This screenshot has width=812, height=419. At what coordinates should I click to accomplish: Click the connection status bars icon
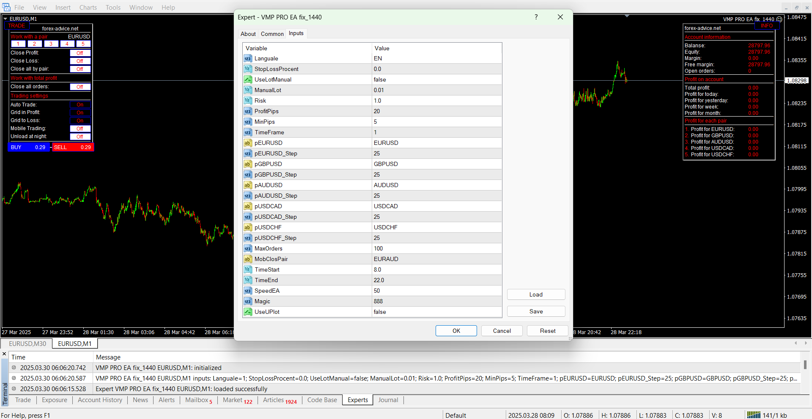[753, 415]
